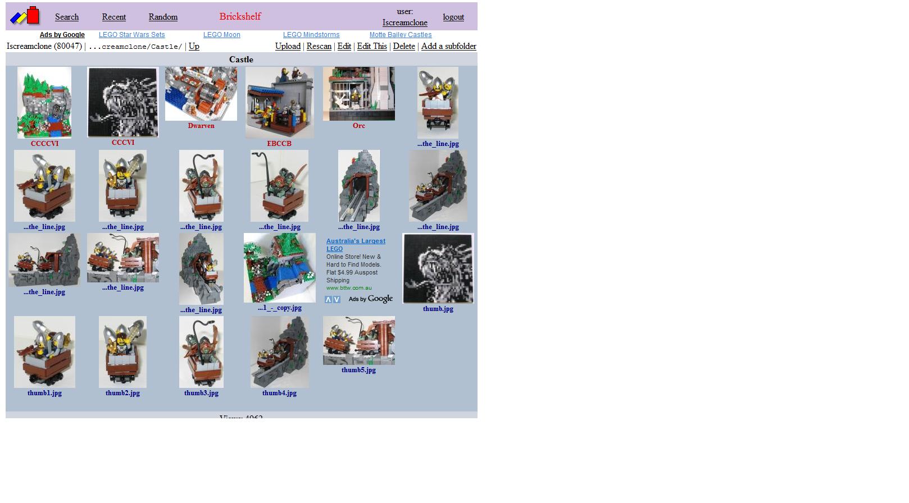Viewport: 909px width, 503px height.
Task: Click the Upload link
Action: point(288,46)
